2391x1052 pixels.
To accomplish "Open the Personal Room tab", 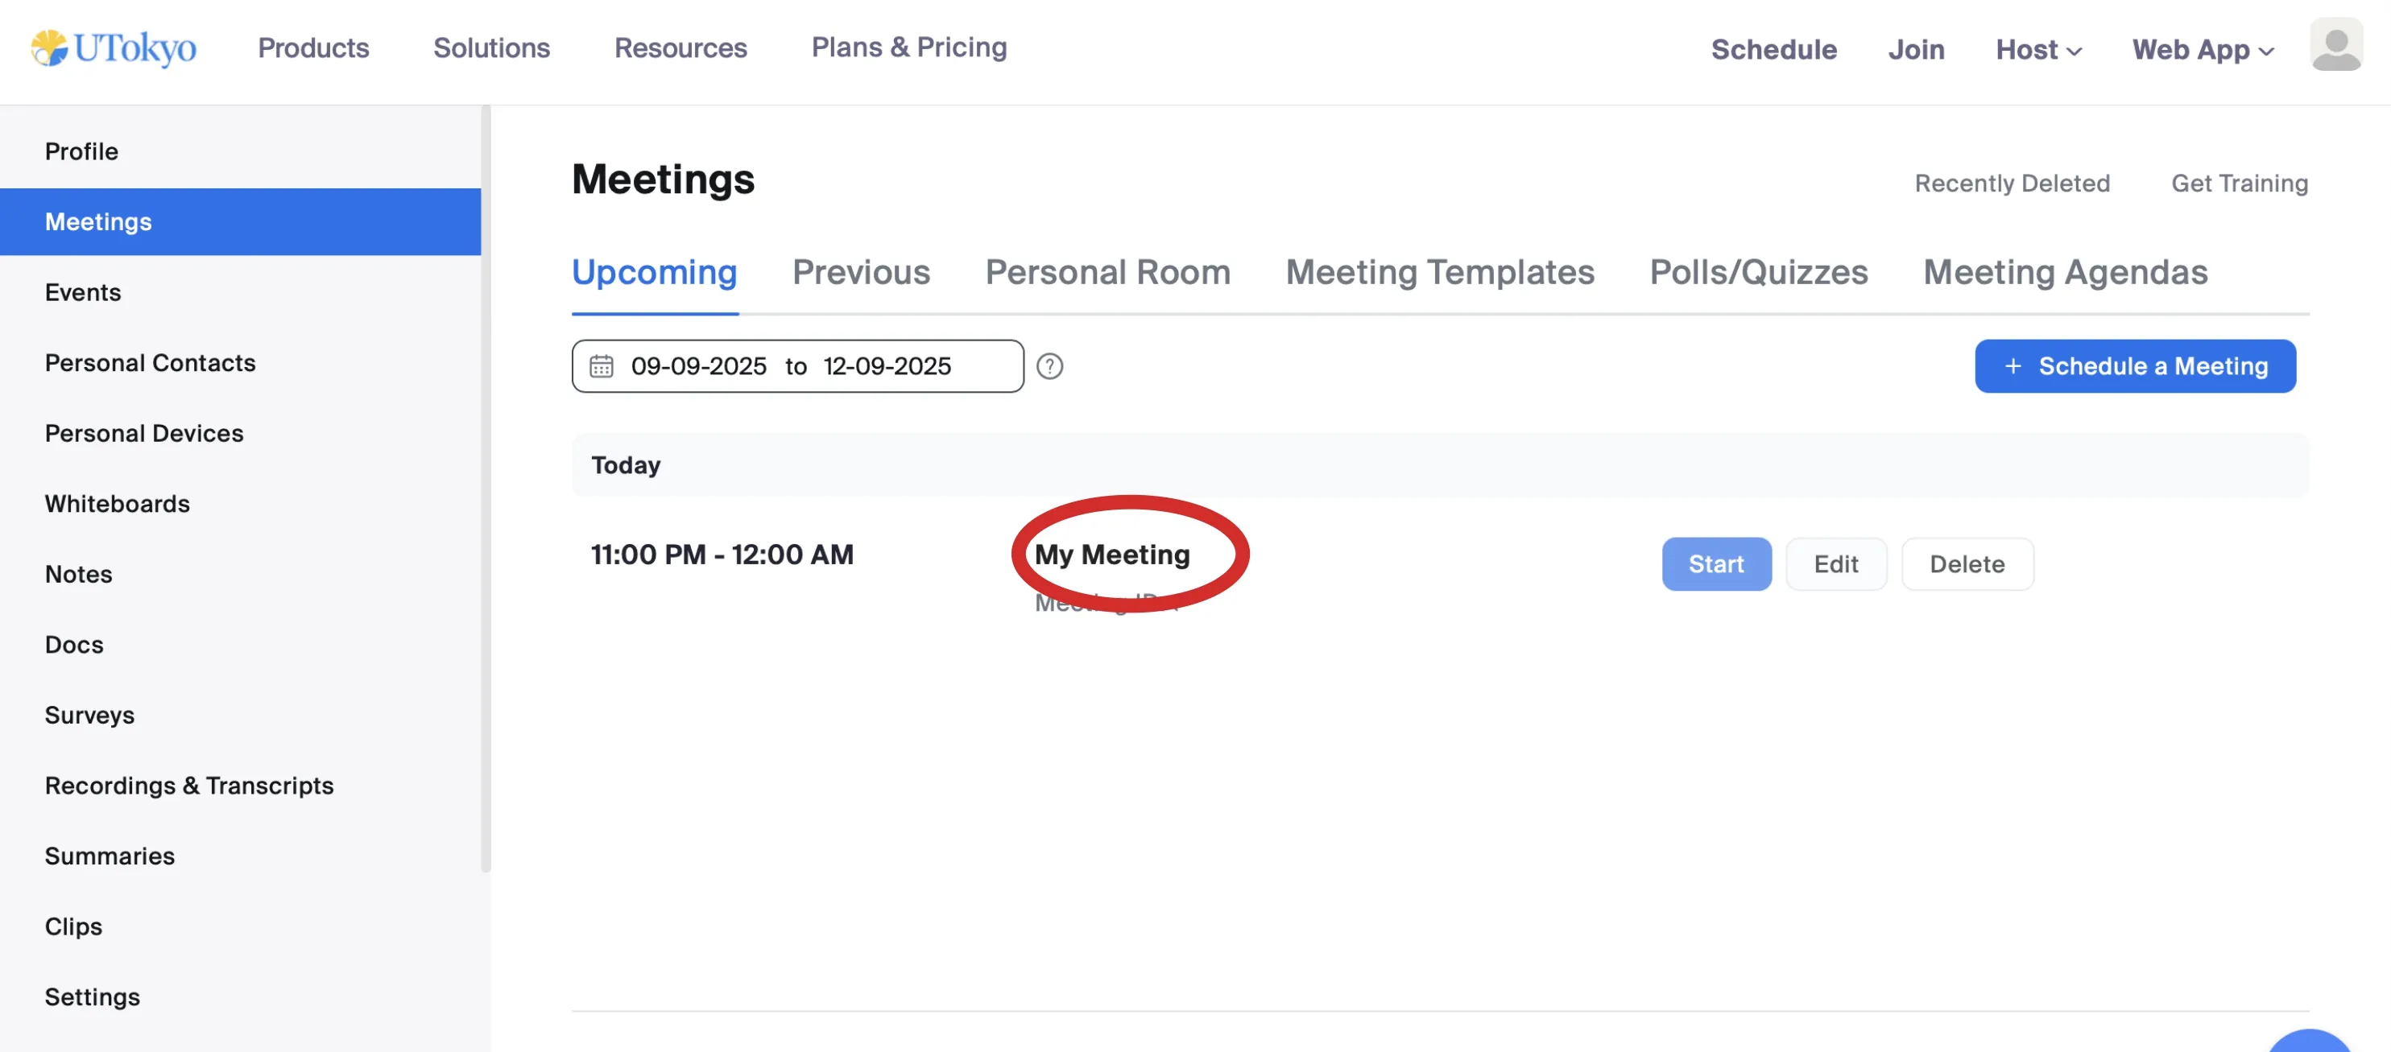I will click(x=1107, y=272).
